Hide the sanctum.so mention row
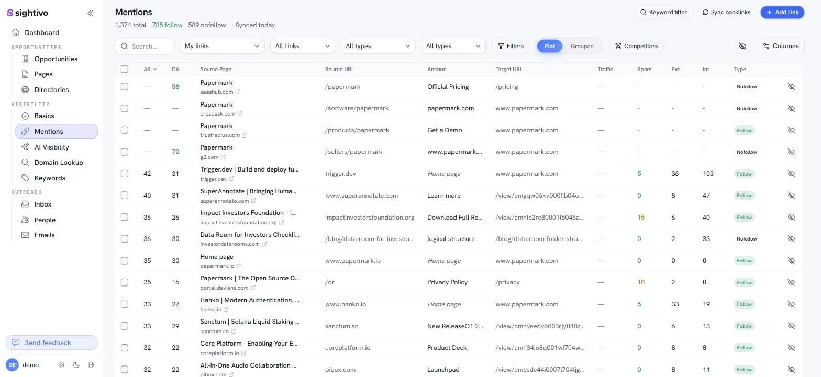 click(x=791, y=326)
